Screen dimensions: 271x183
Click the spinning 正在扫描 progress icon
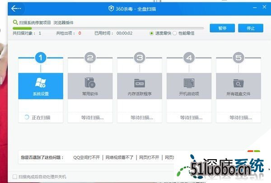27,117
